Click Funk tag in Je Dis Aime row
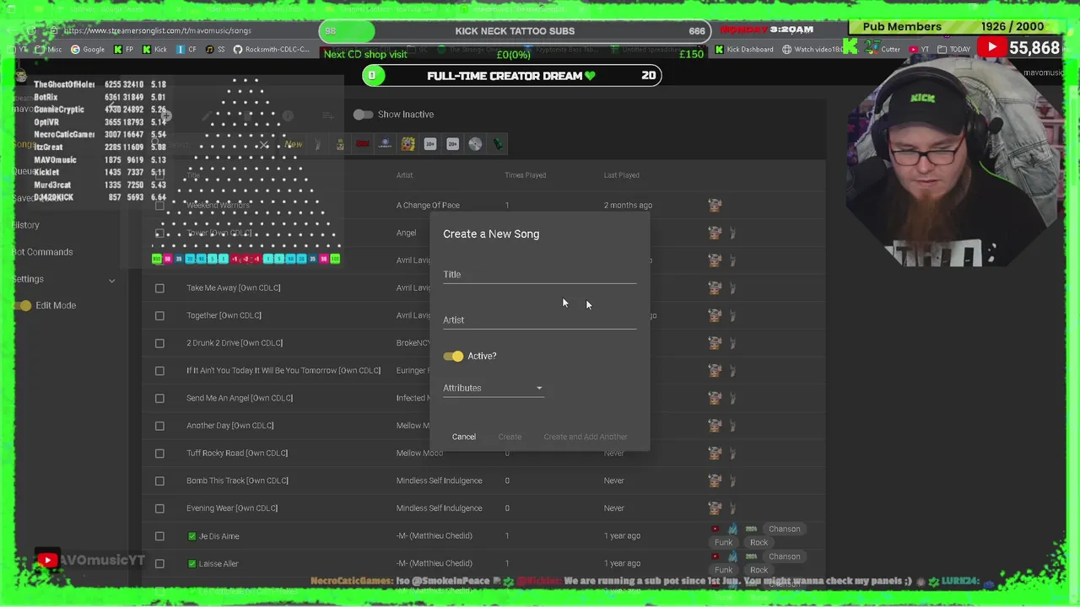The width and height of the screenshot is (1080, 607). (723, 543)
